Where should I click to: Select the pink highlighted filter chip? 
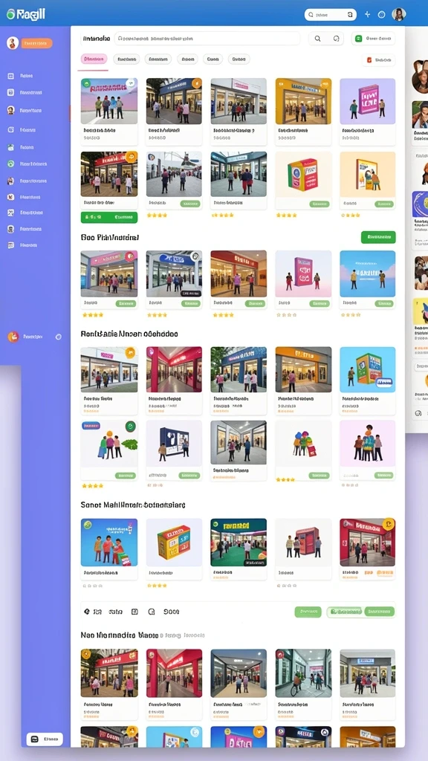click(94, 59)
